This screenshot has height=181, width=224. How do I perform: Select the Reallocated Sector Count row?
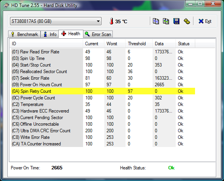pyautogui.click(x=103, y=72)
